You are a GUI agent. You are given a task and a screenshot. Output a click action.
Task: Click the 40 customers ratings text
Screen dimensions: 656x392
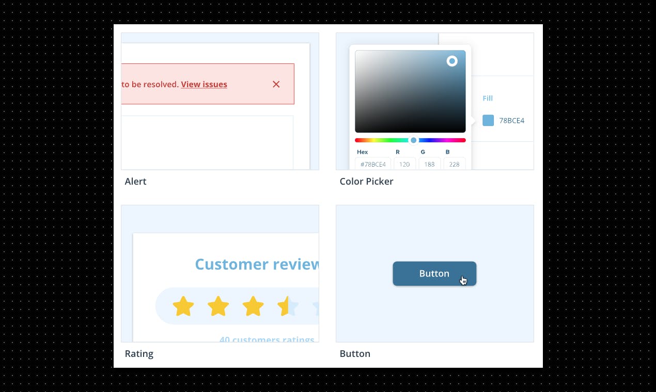[267, 339]
